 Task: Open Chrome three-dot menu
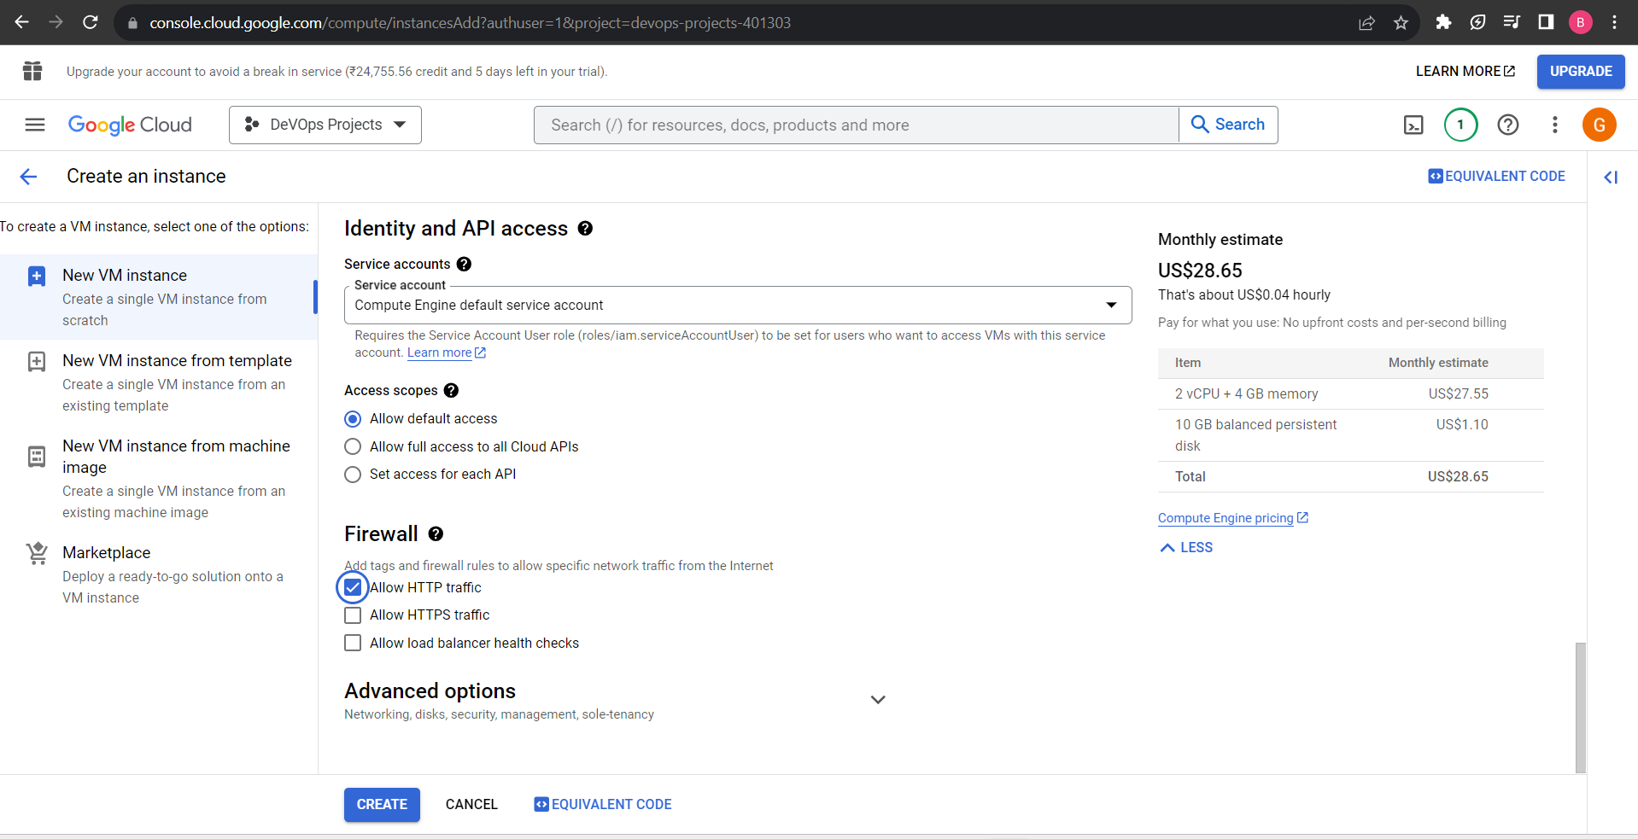tap(1614, 22)
